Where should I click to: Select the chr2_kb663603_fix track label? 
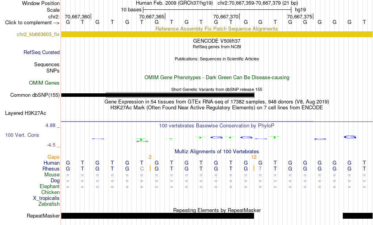coord(38,34)
